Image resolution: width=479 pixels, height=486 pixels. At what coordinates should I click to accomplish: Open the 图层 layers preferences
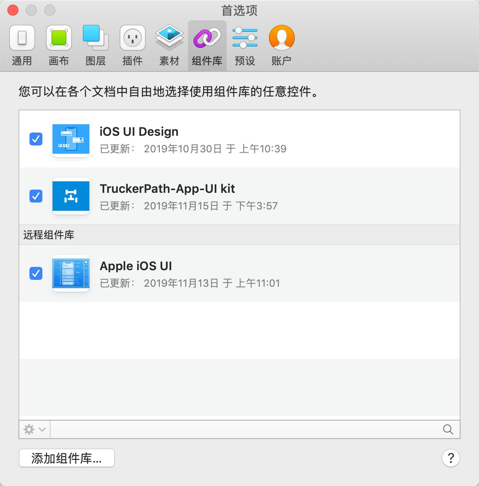(x=95, y=46)
